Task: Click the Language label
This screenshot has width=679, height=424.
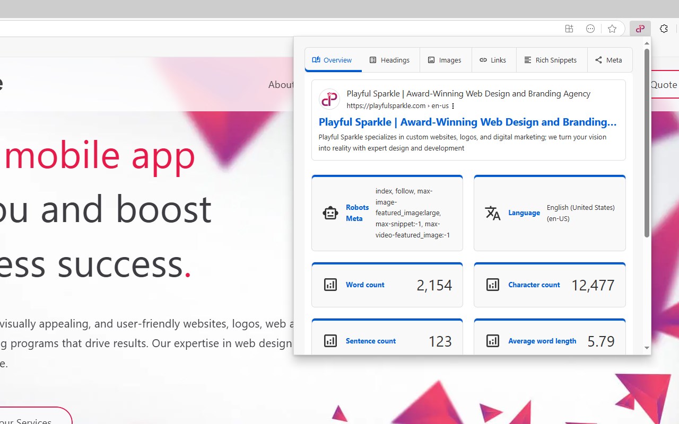Action: pyautogui.click(x=524, y=213)
